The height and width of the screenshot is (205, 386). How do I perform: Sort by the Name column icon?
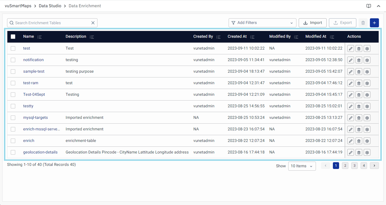click(40, 37)
